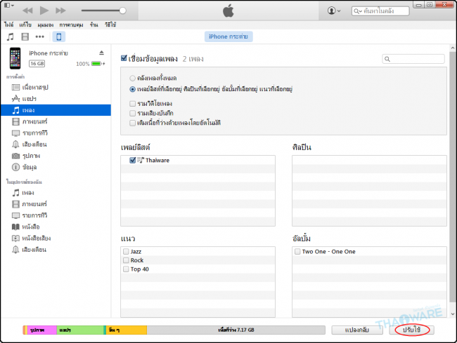Open แอปฯ in sidebar settings
The width and height of the screenshot is (457, 343).
click(x=56, y=98)
